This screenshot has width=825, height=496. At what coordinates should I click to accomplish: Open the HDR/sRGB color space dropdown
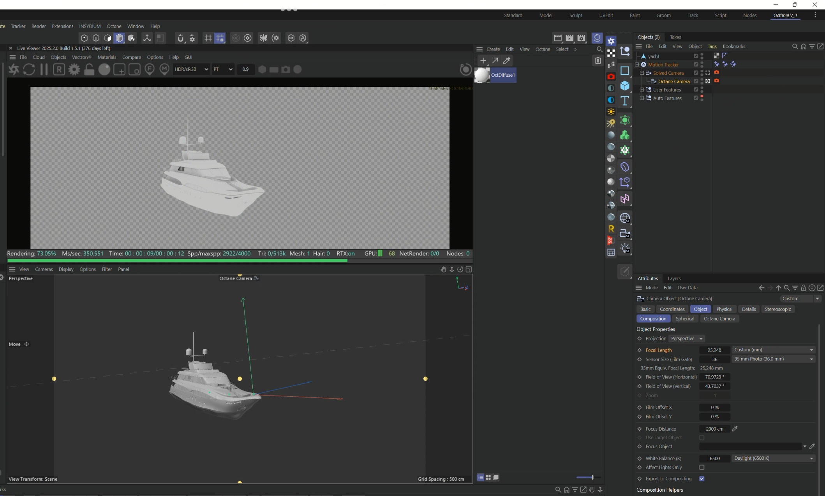(x=191, y=69)
